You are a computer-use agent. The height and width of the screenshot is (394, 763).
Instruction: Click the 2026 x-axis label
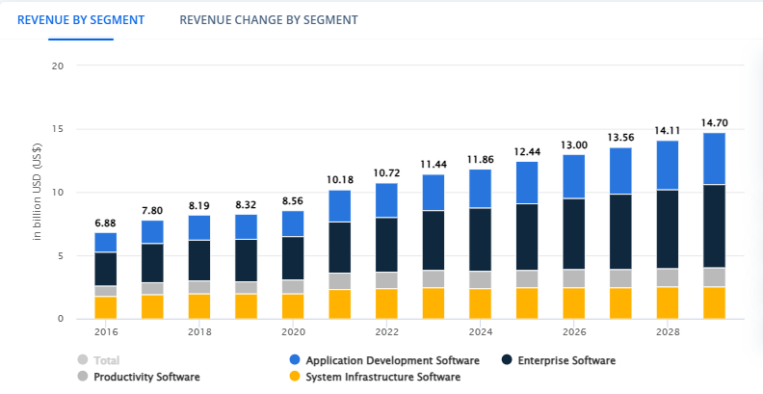point(574,332)
